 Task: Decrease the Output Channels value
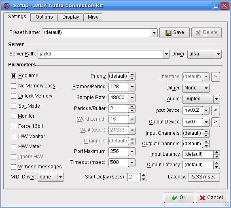(x=206, y=146)
